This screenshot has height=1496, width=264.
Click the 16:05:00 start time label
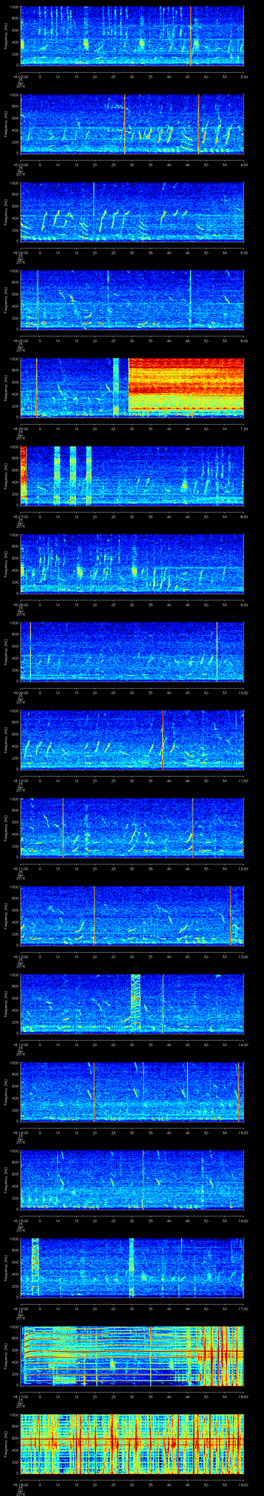(20, 341)
